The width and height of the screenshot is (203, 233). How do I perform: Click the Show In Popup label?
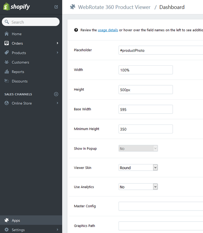pyautogui.click(x=85, y=149)
